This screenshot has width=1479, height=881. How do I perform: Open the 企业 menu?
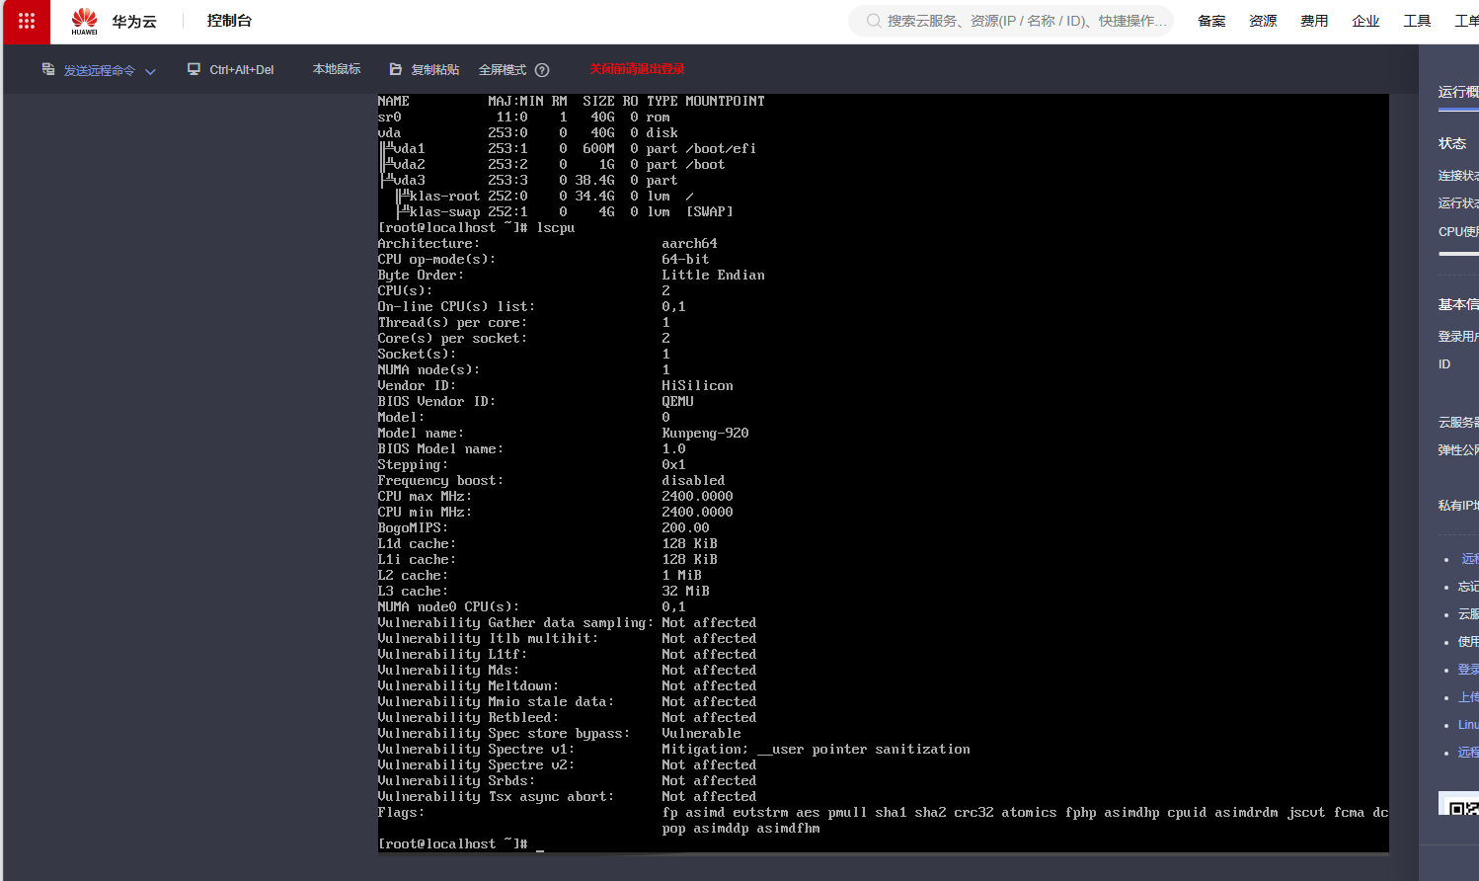click(1365, 21)
